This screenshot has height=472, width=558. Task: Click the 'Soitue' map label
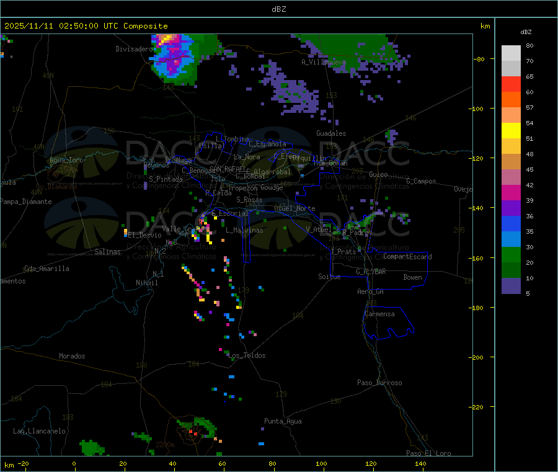tap(329, 277)
